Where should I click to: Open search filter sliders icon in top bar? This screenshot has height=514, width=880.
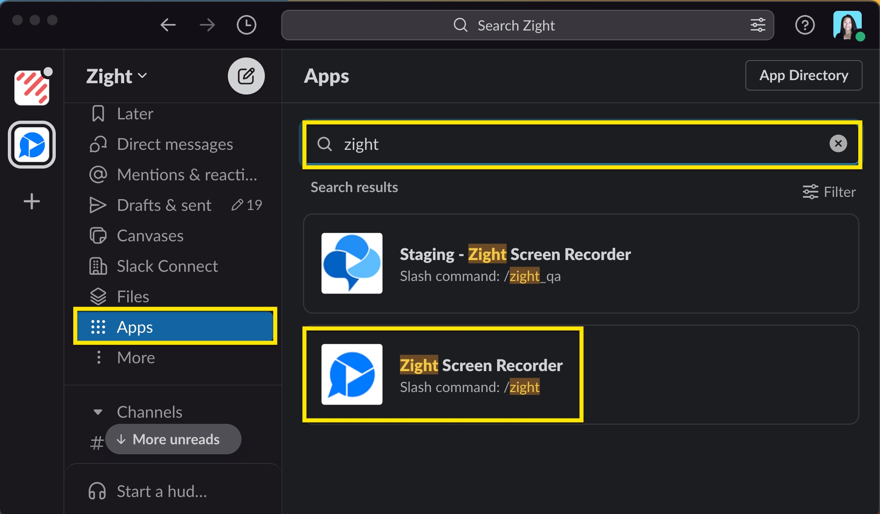pos(758,25)
